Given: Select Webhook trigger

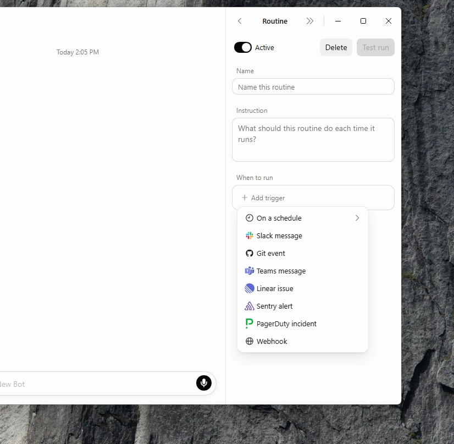Looking at the screenshot, I should 302,342.
